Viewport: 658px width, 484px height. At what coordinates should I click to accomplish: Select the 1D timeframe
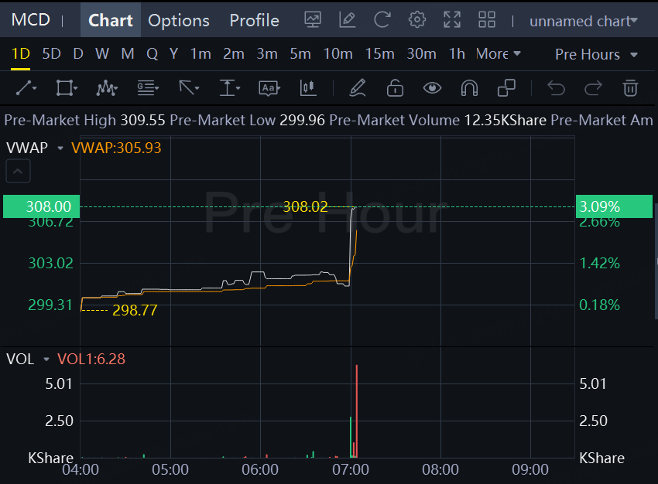coord(21,53)
